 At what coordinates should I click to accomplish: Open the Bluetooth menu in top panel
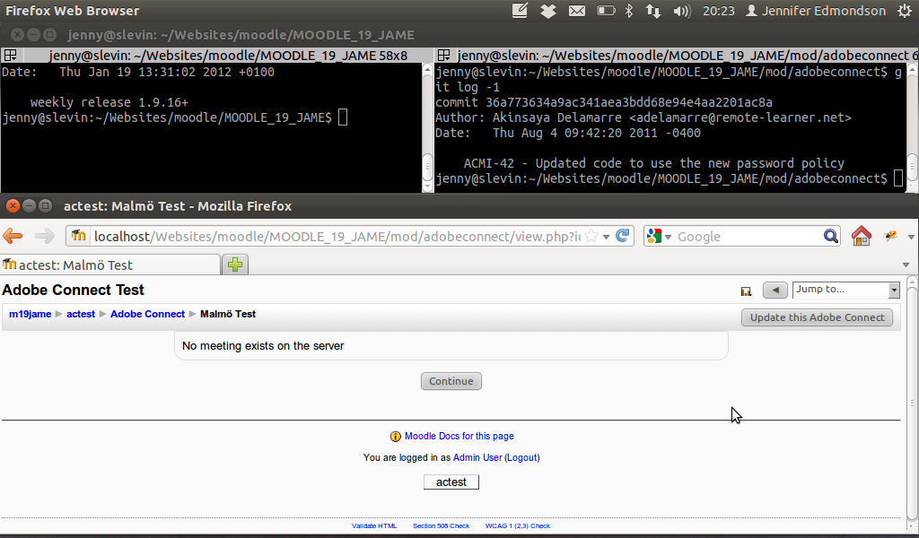(629, 11)
